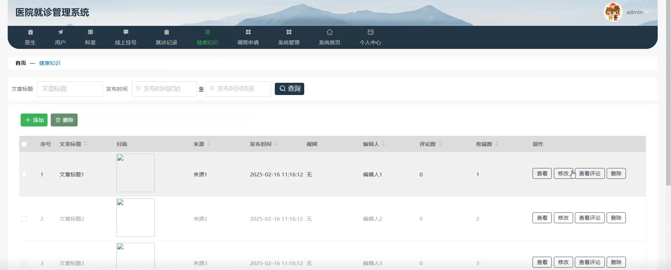Viewport: 671px width, 270px height.
Task: Open 用户 menu
Action: pos(60,37)
